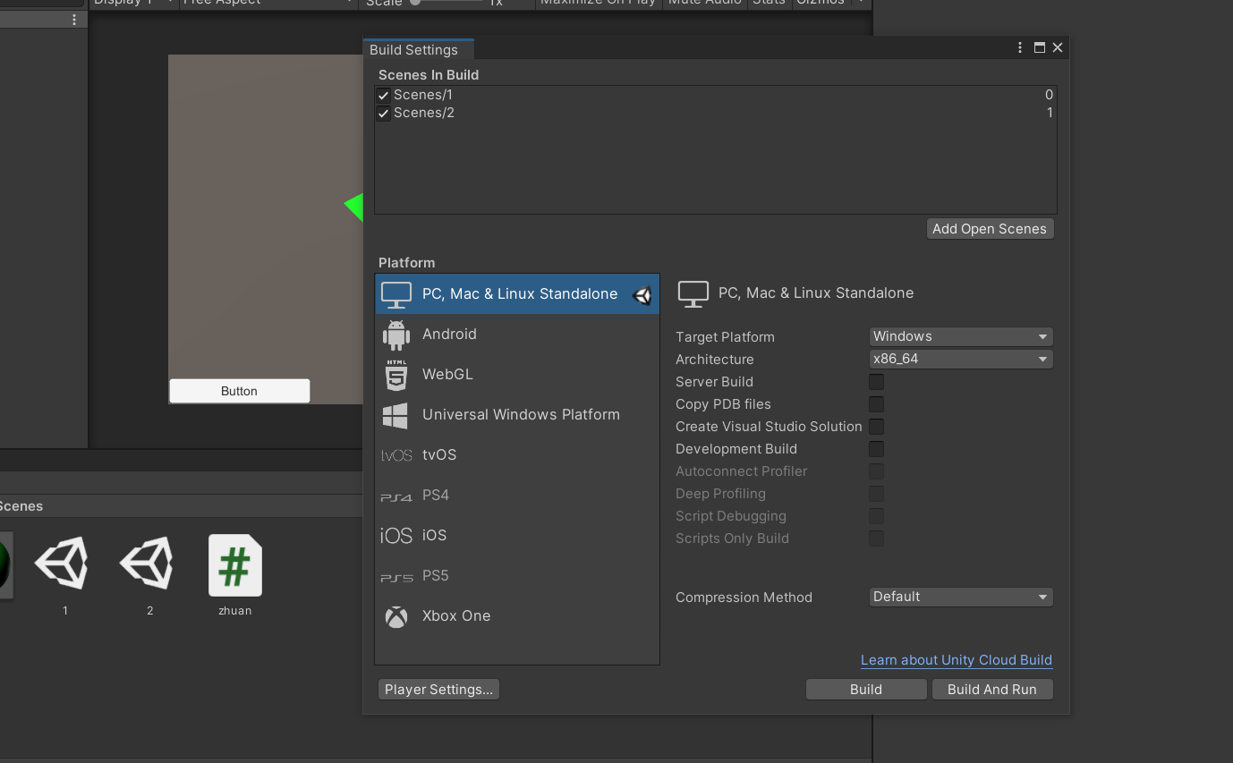
Task: Select scene asset 2 in the Project panel
Action: (147, 574)
